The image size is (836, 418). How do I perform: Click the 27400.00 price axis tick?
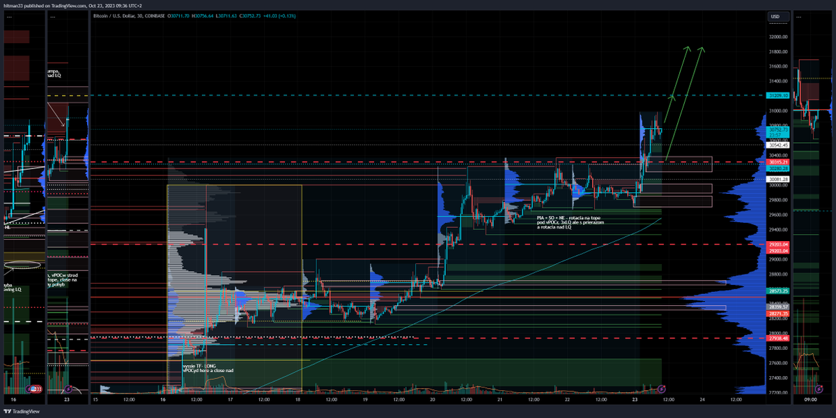(777, 378)
